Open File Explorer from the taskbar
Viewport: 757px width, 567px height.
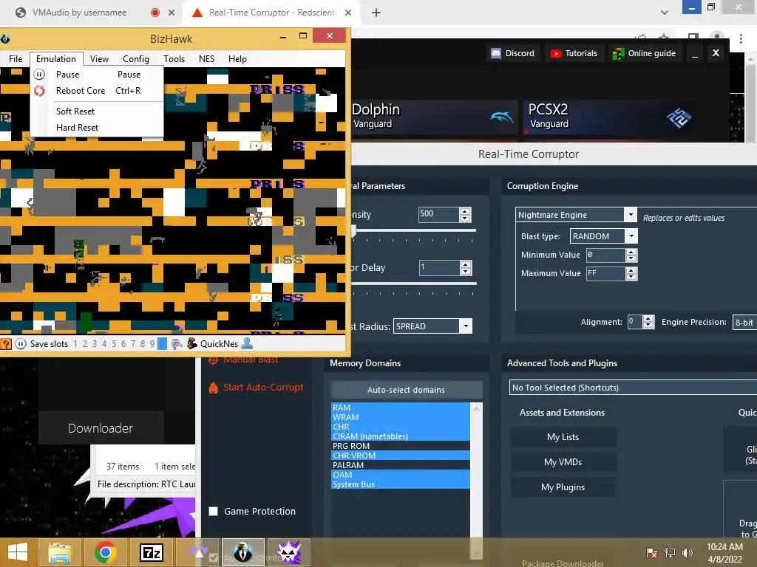[x=60, y=552]
